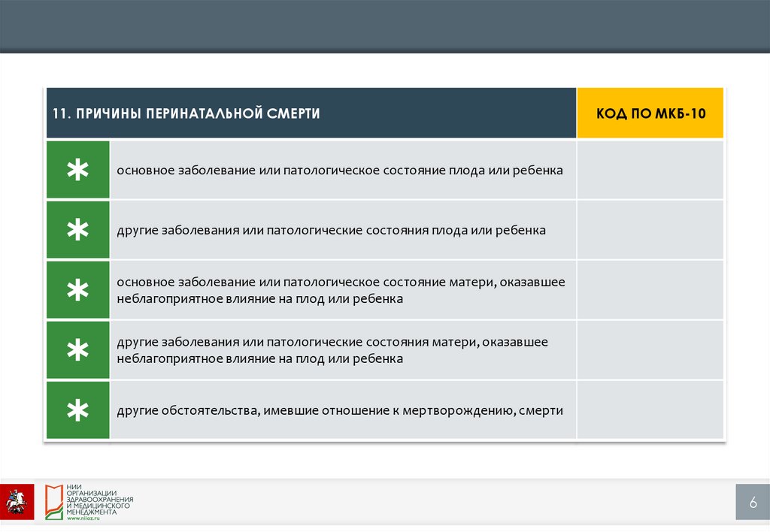Click text основное заболевание матери, оказавшее влияние
The height and width of the screenshot is (532, 770).
(341, 290)
